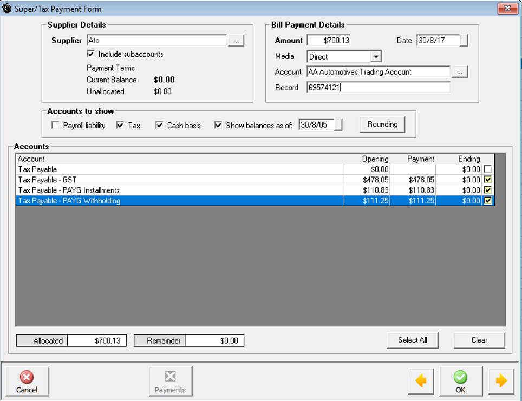Open the Date picker beside 30/8/17

pyautogui.click(x=464, y=41)
